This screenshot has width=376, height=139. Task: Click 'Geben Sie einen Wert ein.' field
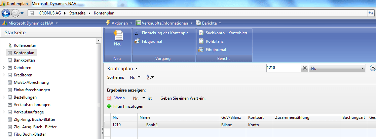tap(183, 98)
